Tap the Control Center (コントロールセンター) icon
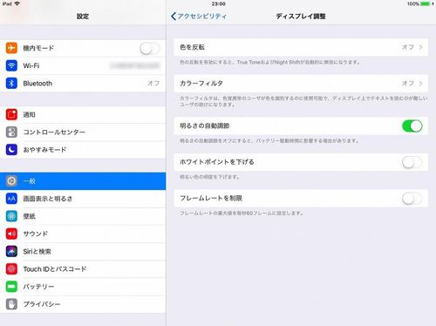Image resolution: width=436 pixels, height=326 pixels. 11,132
